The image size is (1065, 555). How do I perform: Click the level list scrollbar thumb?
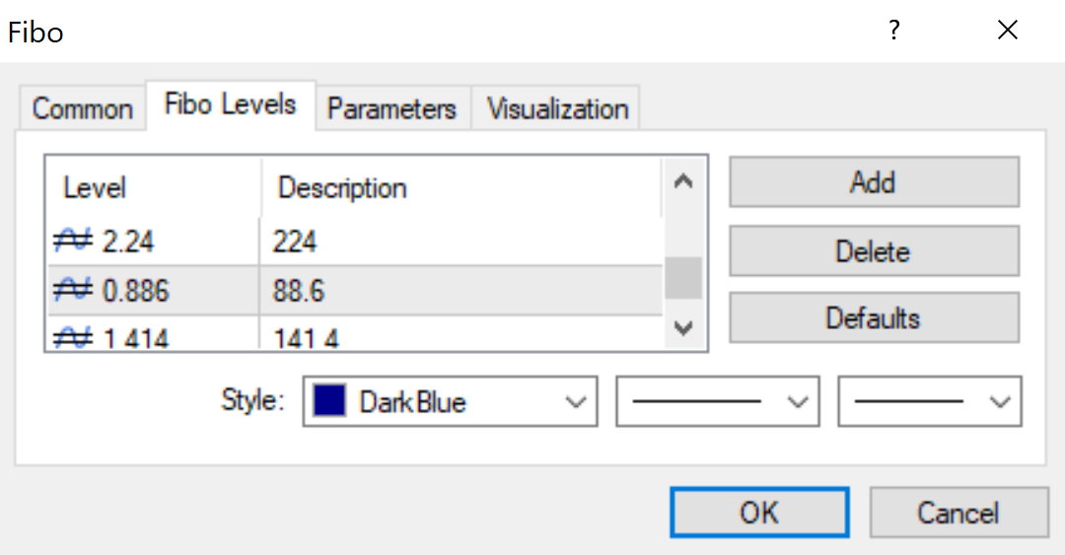(683, 278)
